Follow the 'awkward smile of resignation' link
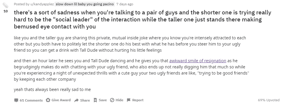 pyautogui.click(x=198, y=61)
